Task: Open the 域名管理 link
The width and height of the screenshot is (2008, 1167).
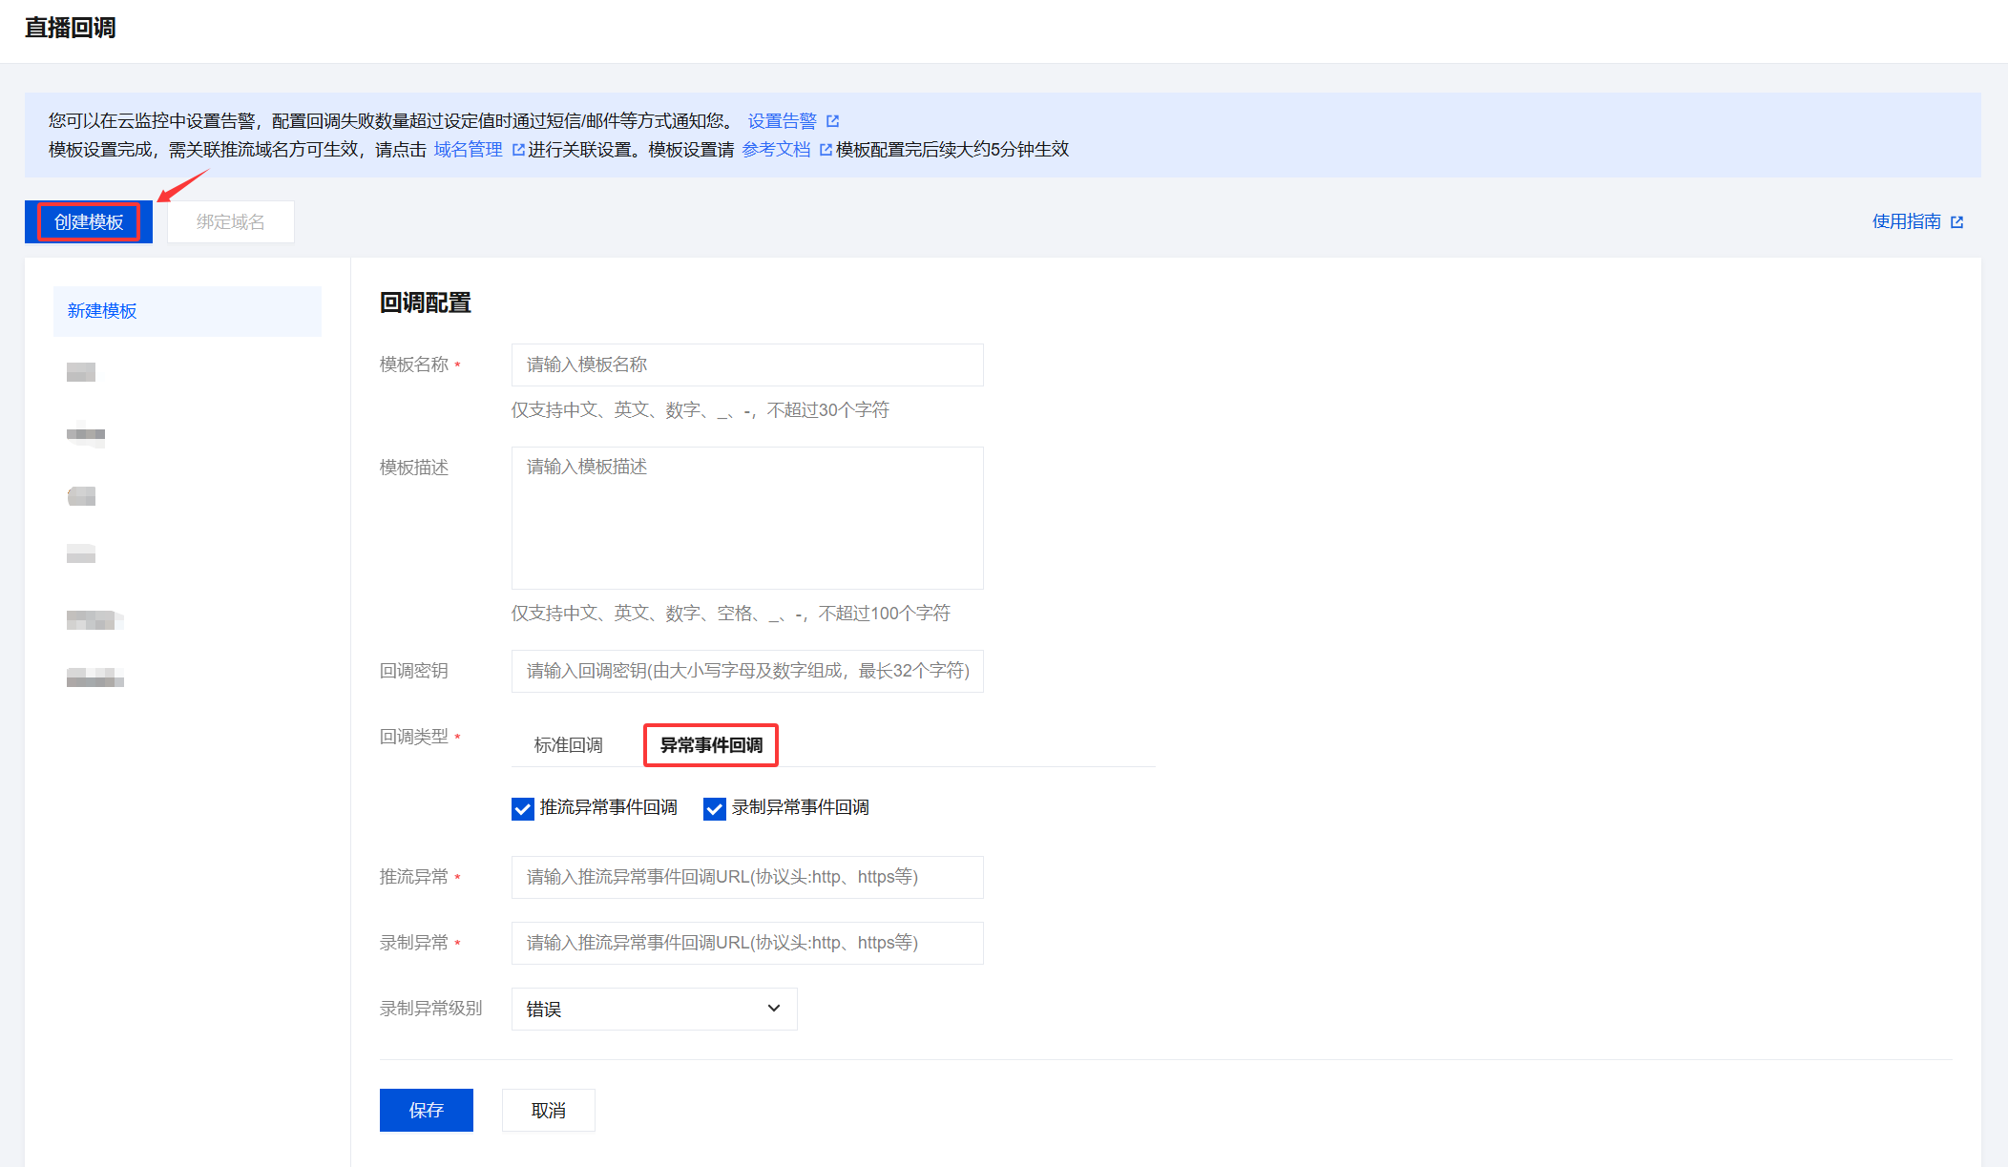Action: pos(468,150)
